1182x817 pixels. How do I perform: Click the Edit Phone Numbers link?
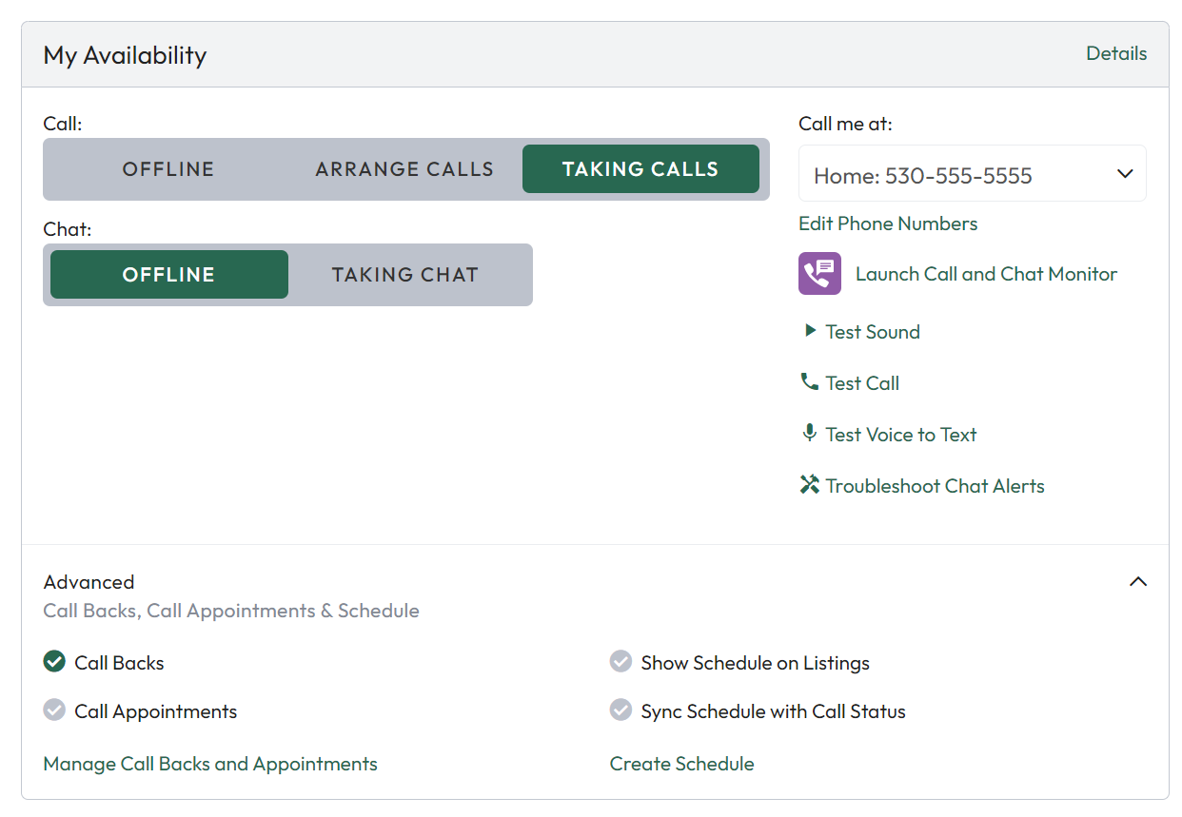pos(888,224)
